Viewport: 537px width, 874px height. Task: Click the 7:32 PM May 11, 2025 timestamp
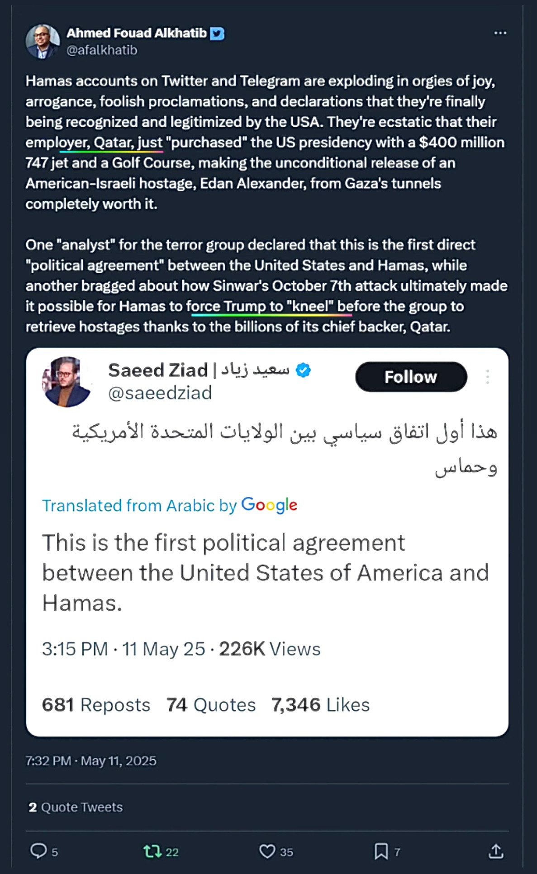[91, 760]
